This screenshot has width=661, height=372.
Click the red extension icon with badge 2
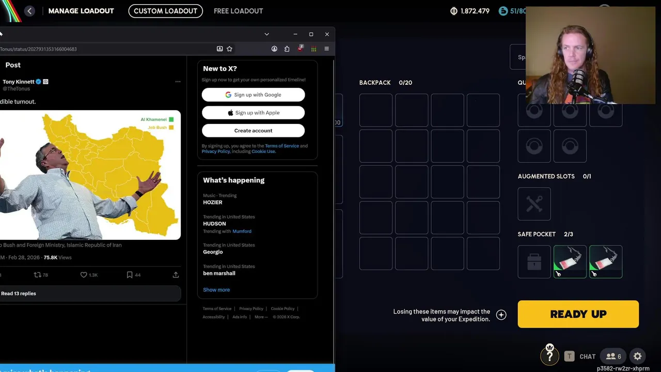click(x=300, y=48)
